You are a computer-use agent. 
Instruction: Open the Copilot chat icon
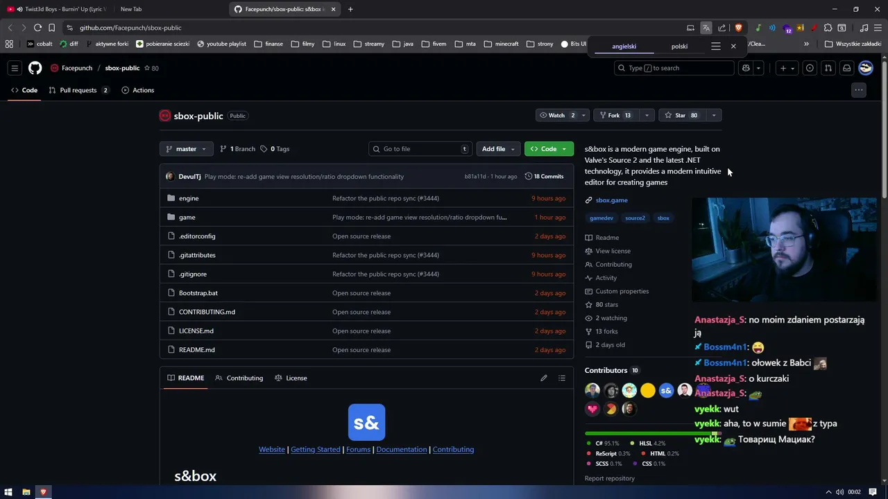coord(746,68)
